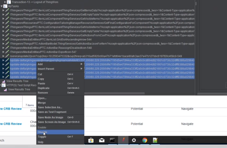227x148 pixels.
Task: Choose Merge from the context menu
Action: point(60,103)
